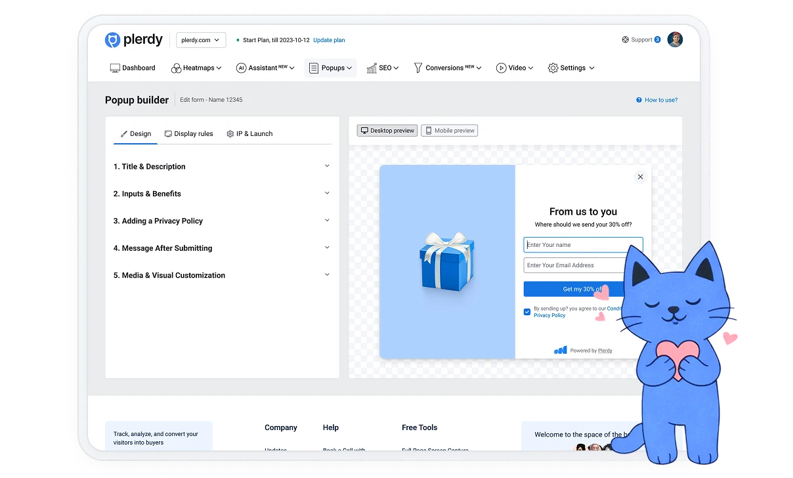Click the user profile avatar

tap(675, 40)
